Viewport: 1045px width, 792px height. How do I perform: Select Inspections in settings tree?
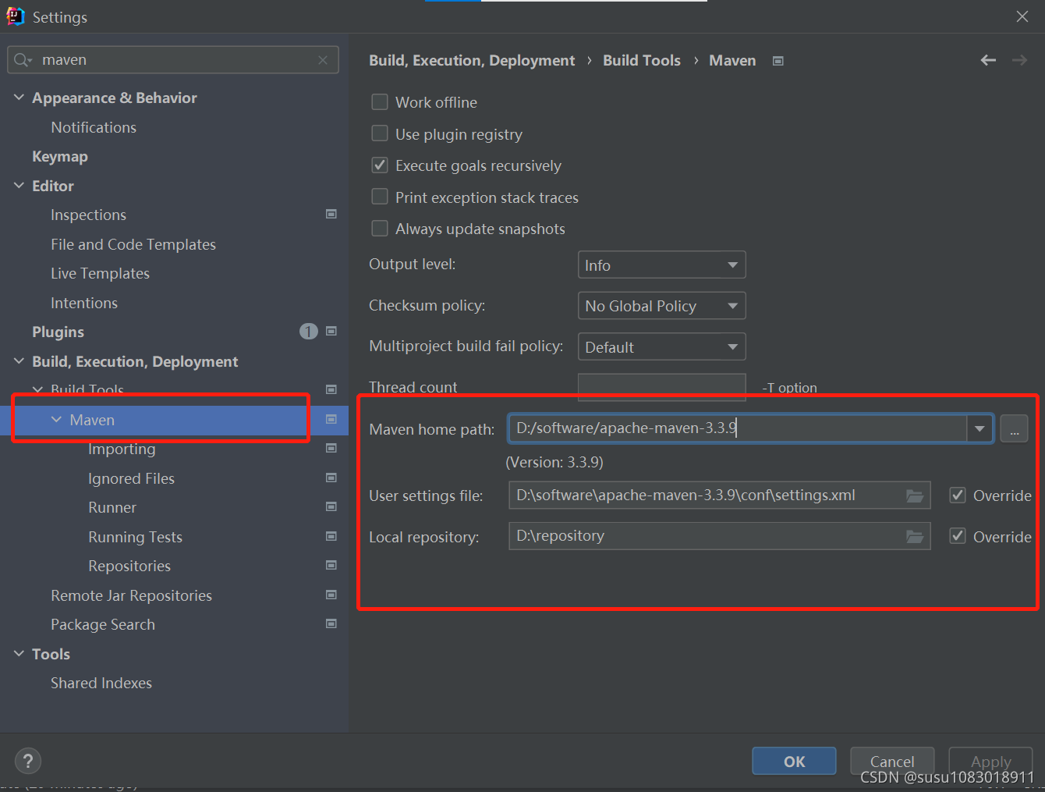[88, 215]
